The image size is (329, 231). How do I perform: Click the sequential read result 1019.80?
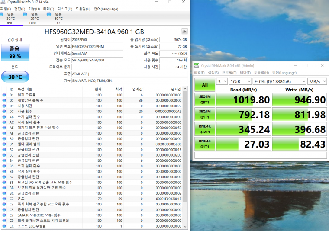tap(244, 99)
